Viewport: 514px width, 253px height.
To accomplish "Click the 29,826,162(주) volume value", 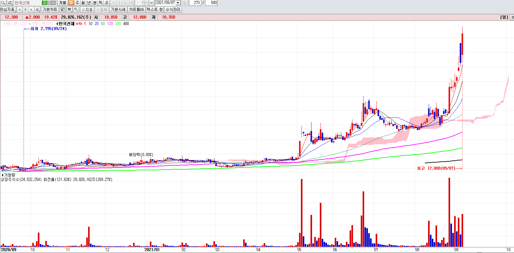I will [76, 17].
